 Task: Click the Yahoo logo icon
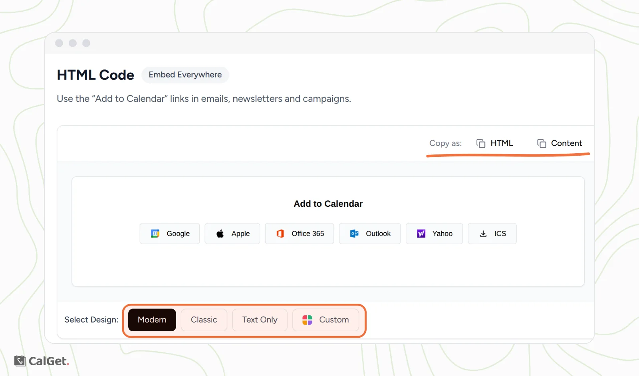coord(421,234)
